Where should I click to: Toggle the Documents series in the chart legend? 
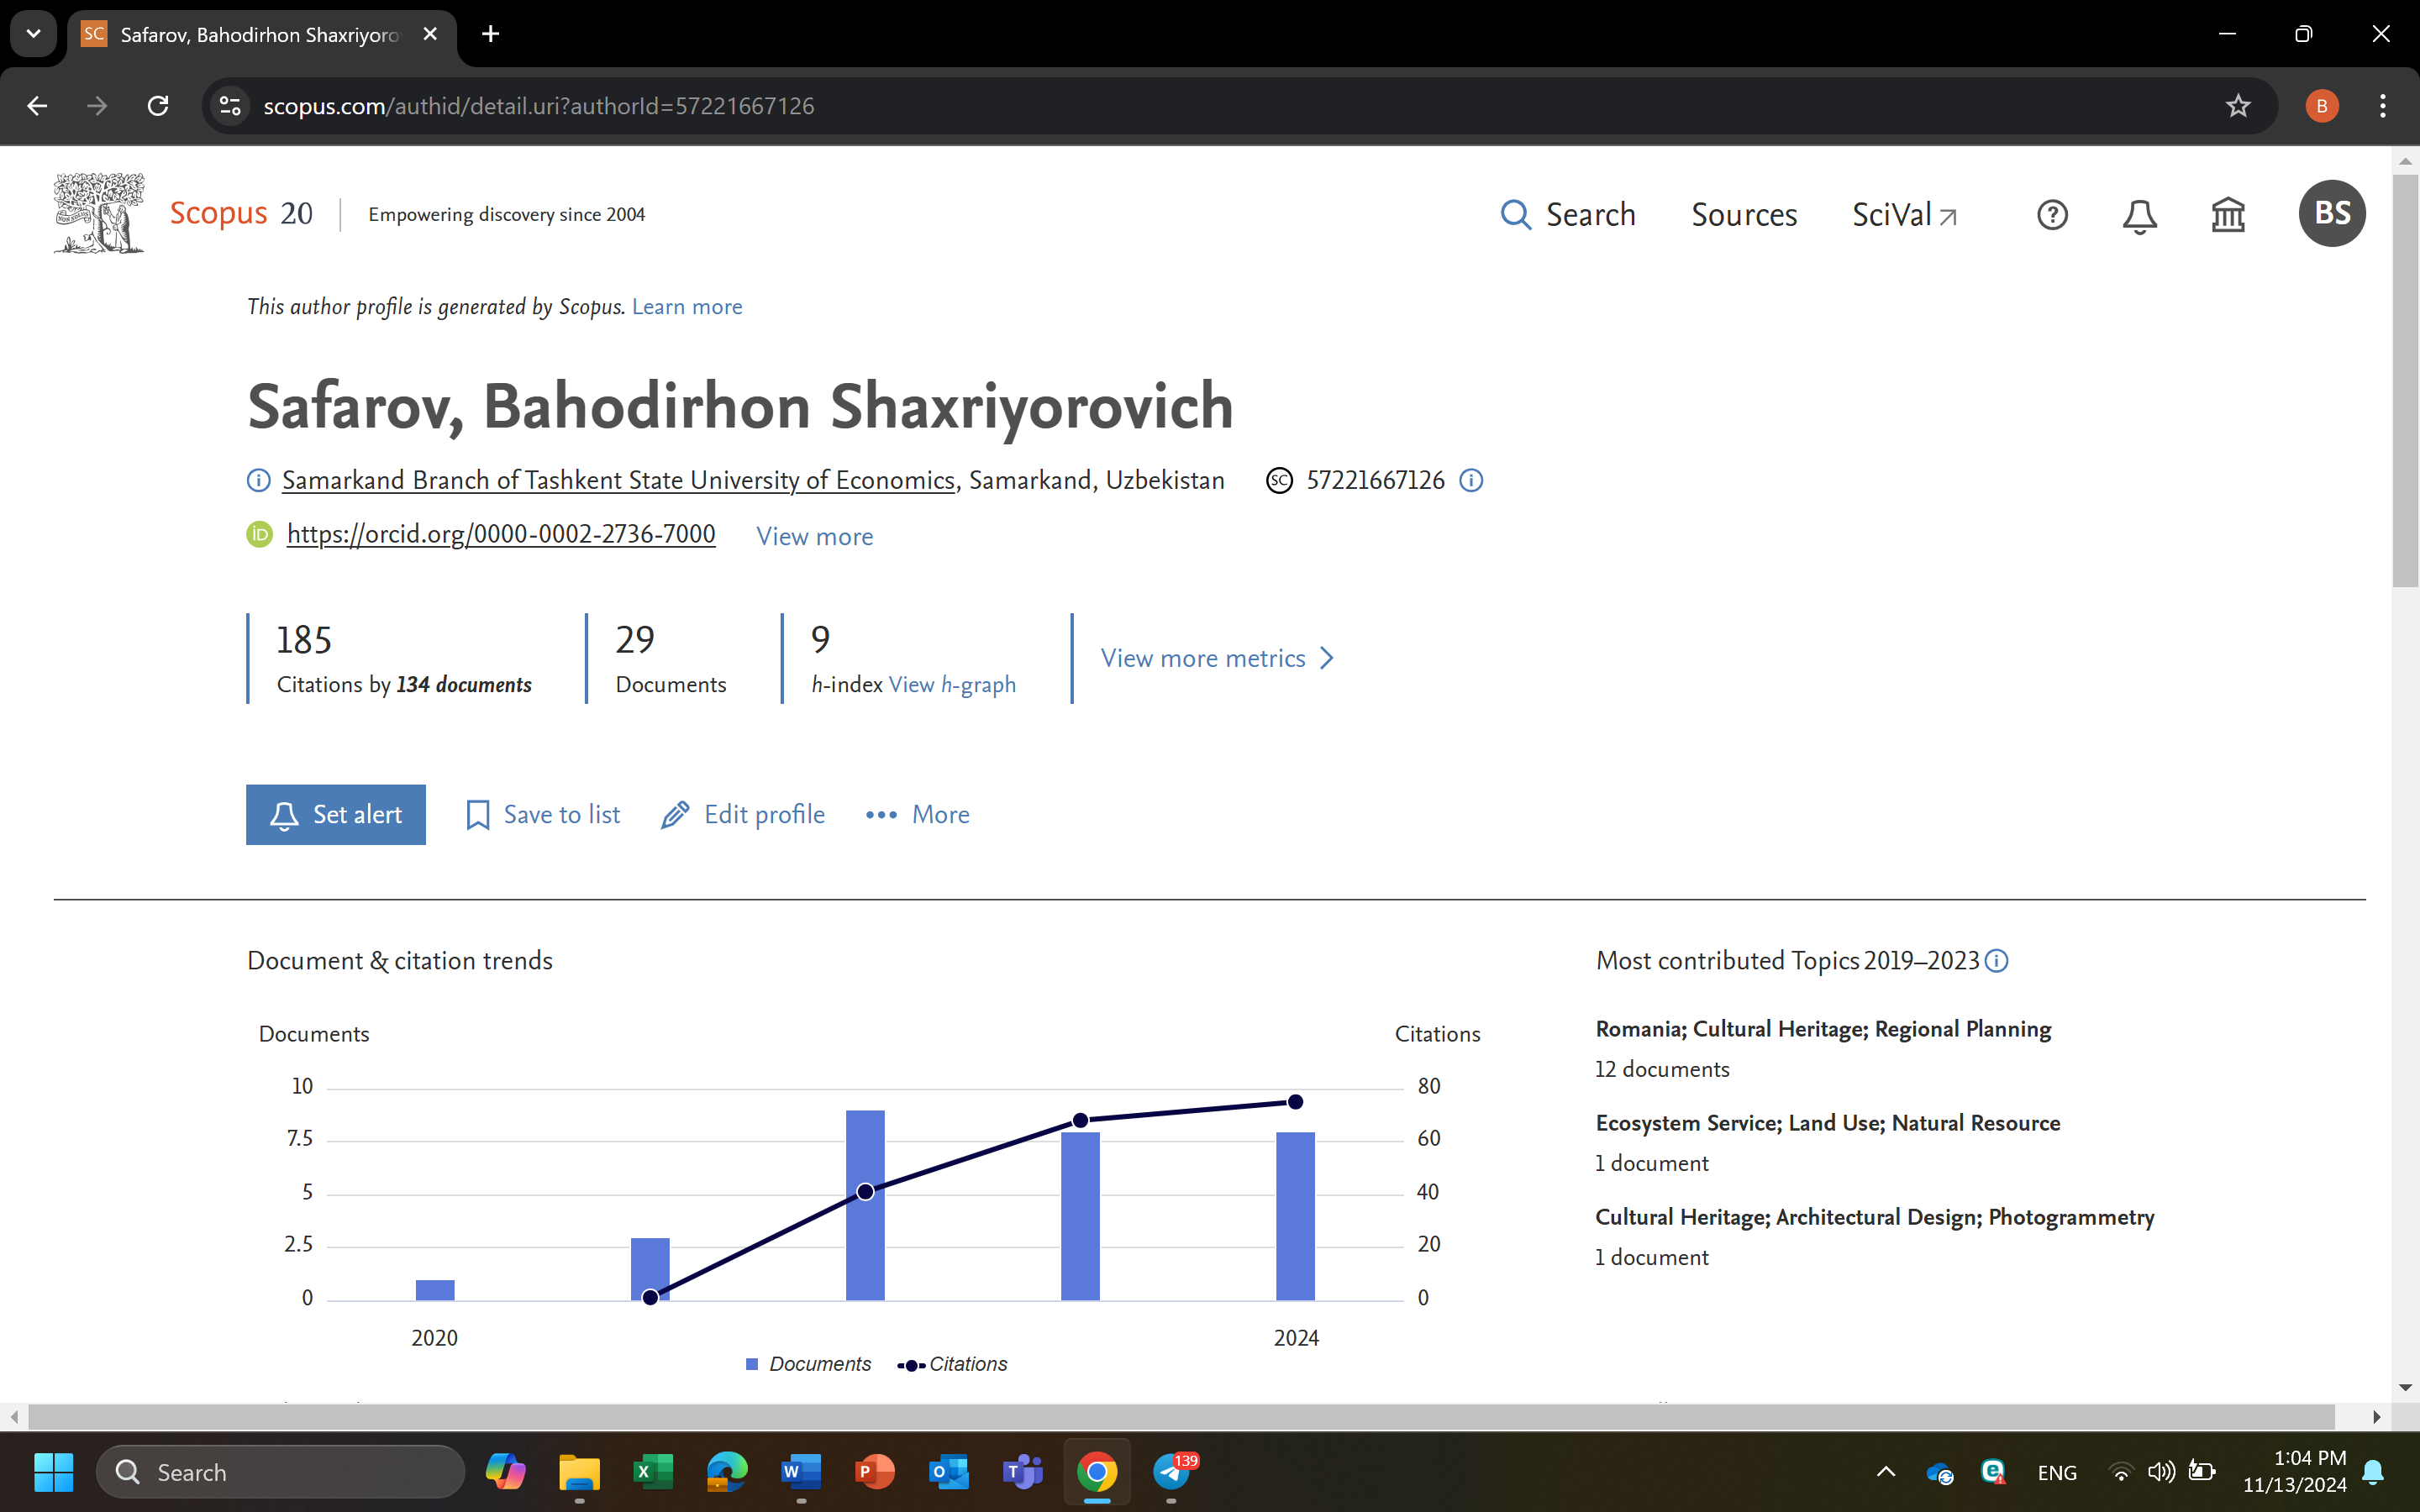pos(809,1364)
